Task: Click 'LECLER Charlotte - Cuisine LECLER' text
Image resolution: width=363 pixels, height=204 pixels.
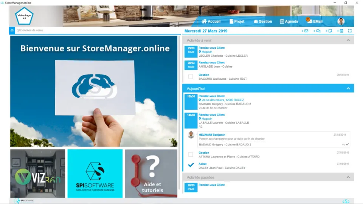Action: click(x=223, y=56)
